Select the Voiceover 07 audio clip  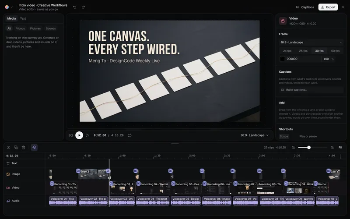(x=245, y=201)
